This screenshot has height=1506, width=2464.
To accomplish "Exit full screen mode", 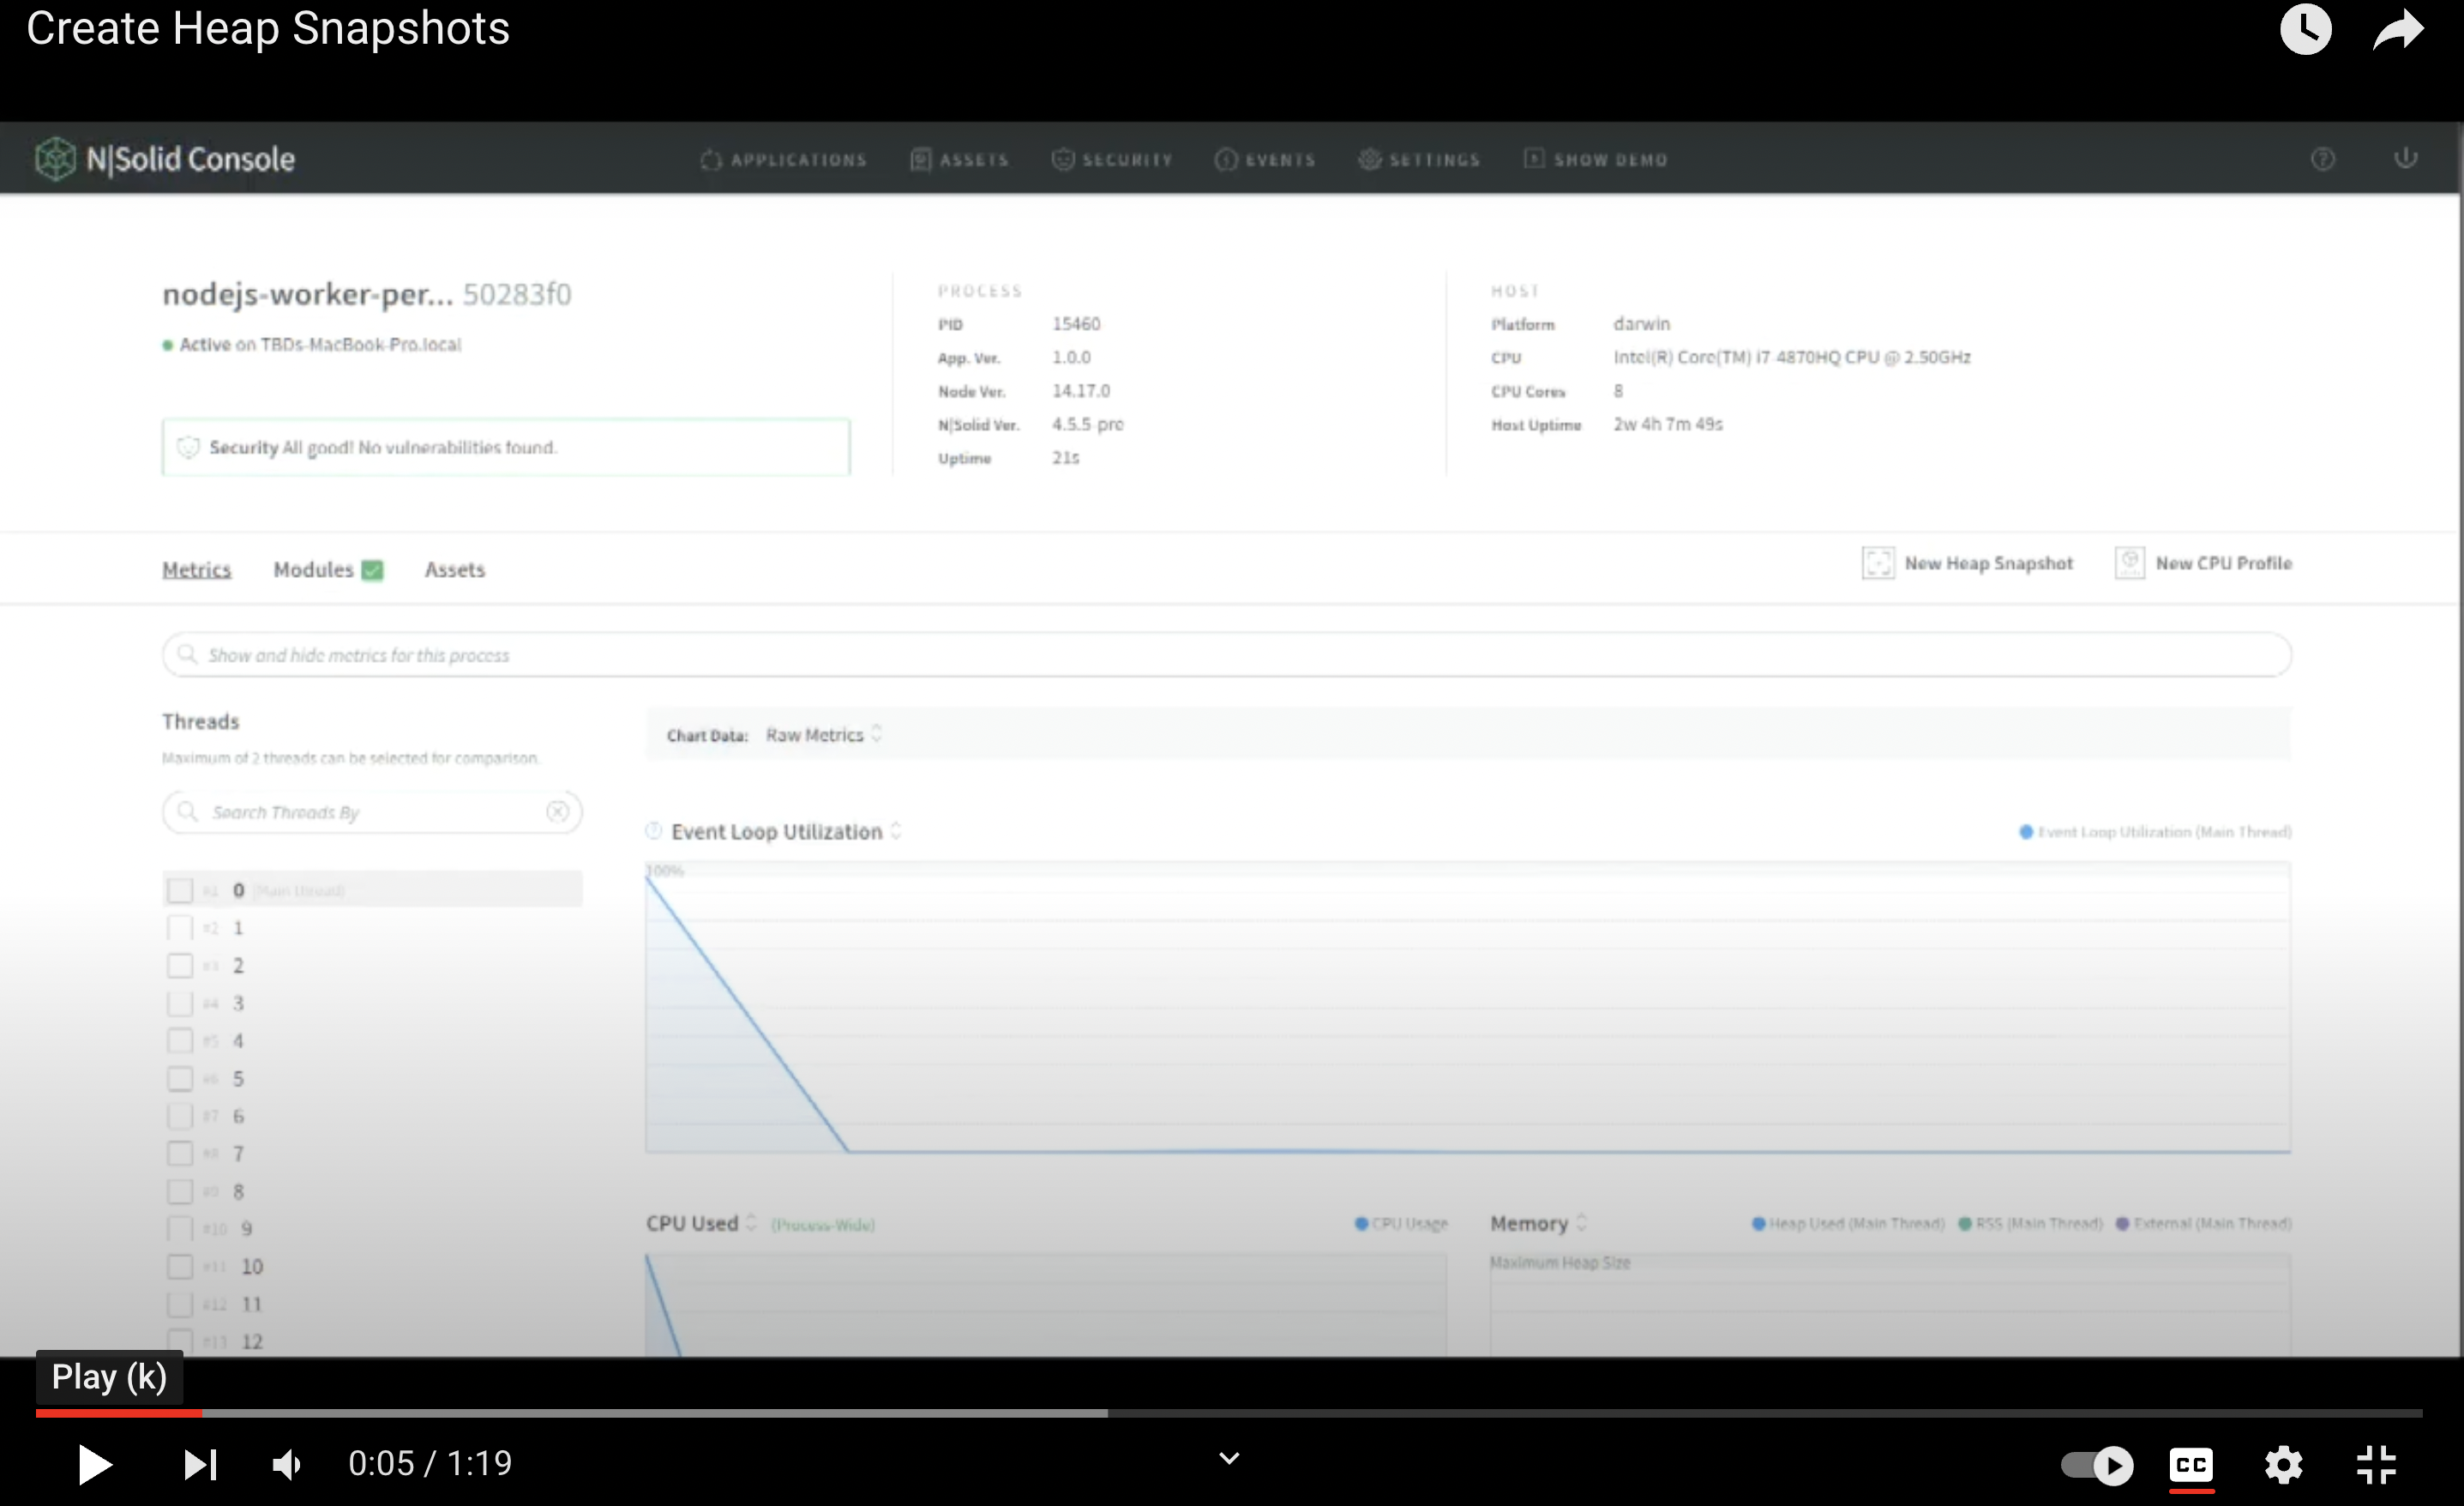I will point(2376,1465).
